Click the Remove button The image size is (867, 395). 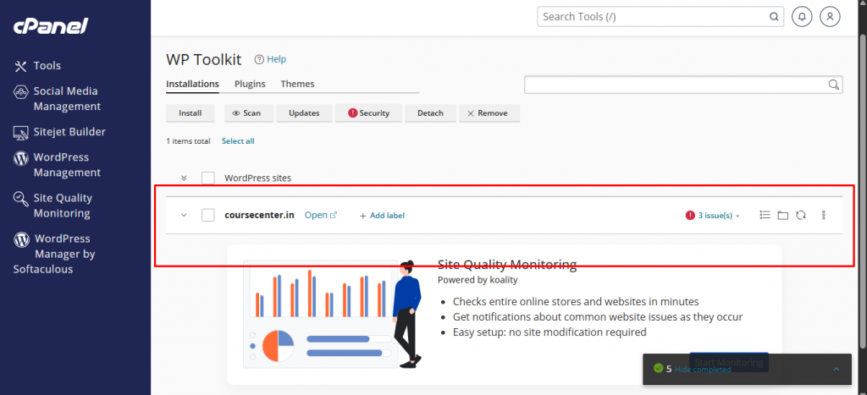point(489,112)
